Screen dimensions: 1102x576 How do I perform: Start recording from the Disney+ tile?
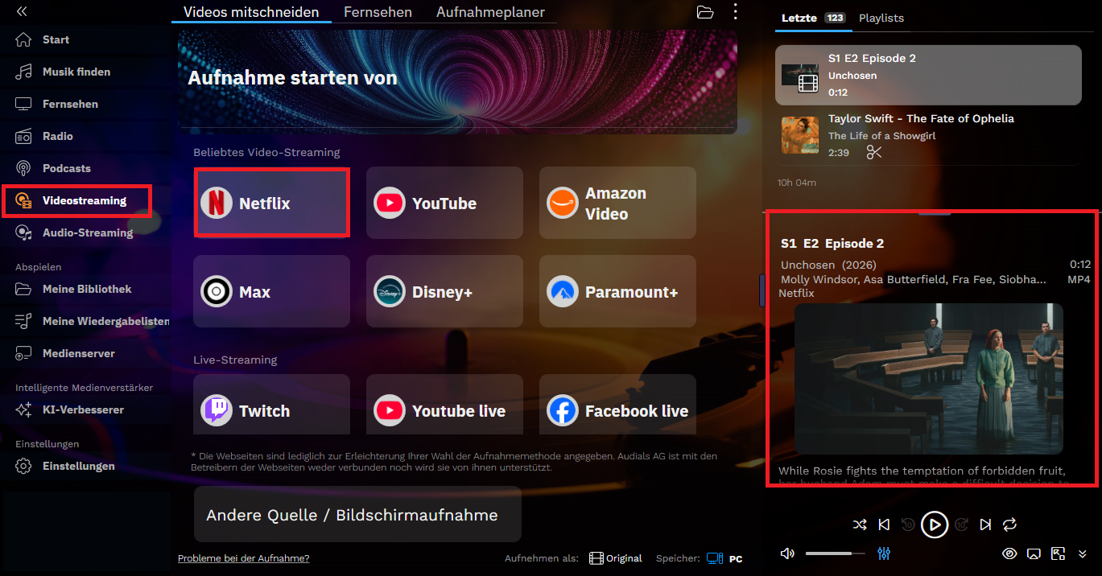click(x=444, y=291)
